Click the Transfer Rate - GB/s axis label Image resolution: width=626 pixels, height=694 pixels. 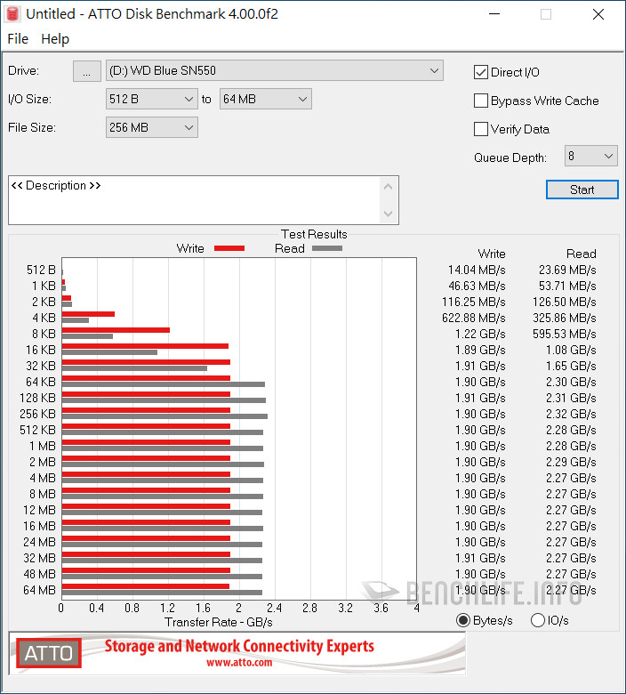tap(219, 622)
